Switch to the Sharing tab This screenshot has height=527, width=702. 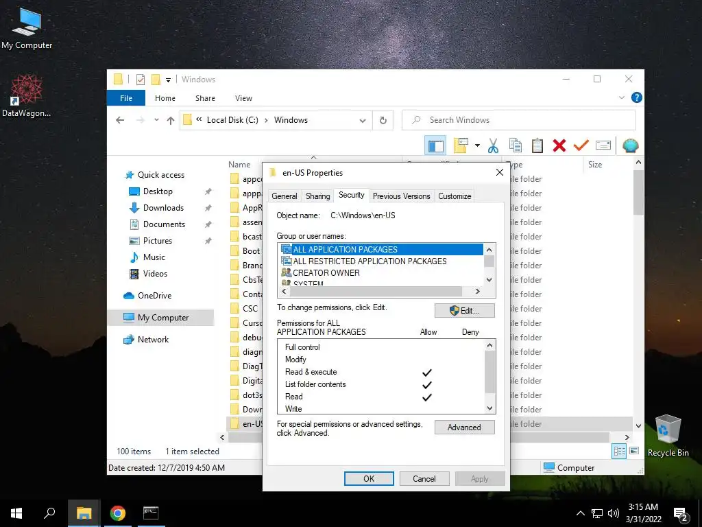(x=318, y=196)
